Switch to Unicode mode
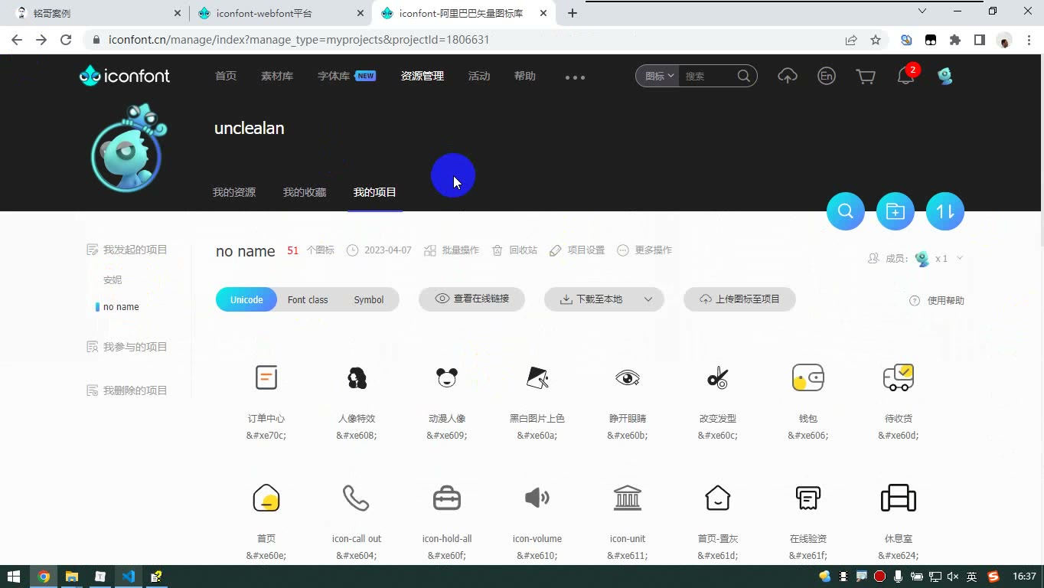 click(x=246, y=299)
